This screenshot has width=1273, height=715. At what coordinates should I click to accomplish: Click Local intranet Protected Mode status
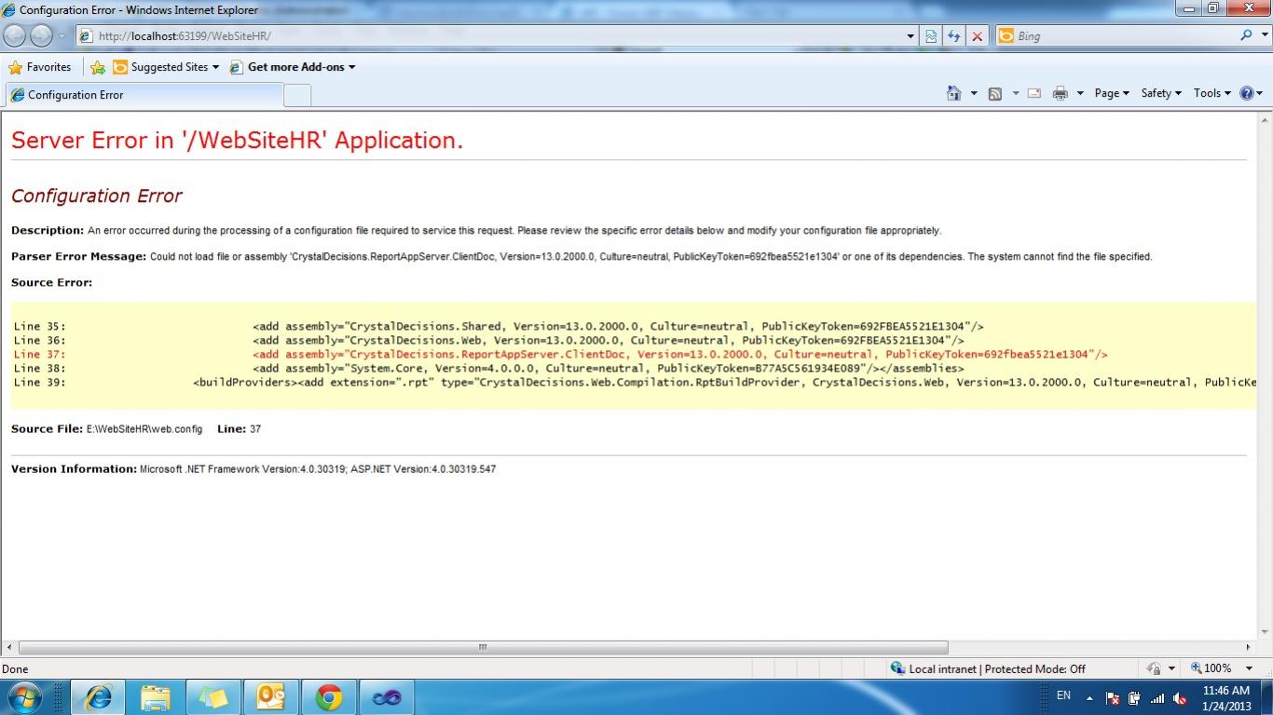(989, 668)
